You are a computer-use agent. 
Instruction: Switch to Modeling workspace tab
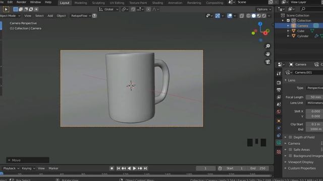pyautogui.click(x=81, y=3)
